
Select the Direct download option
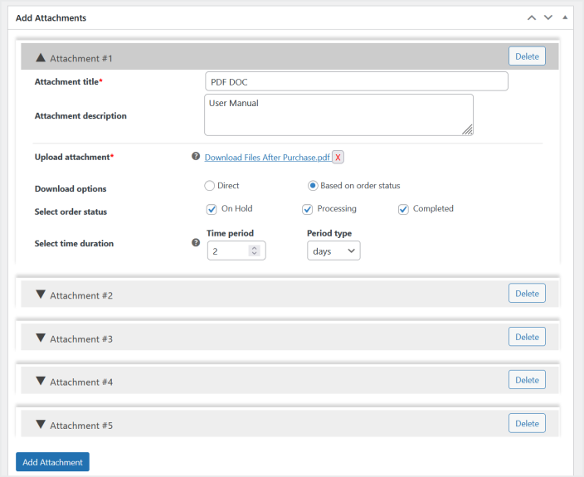[x=210, y=186]
